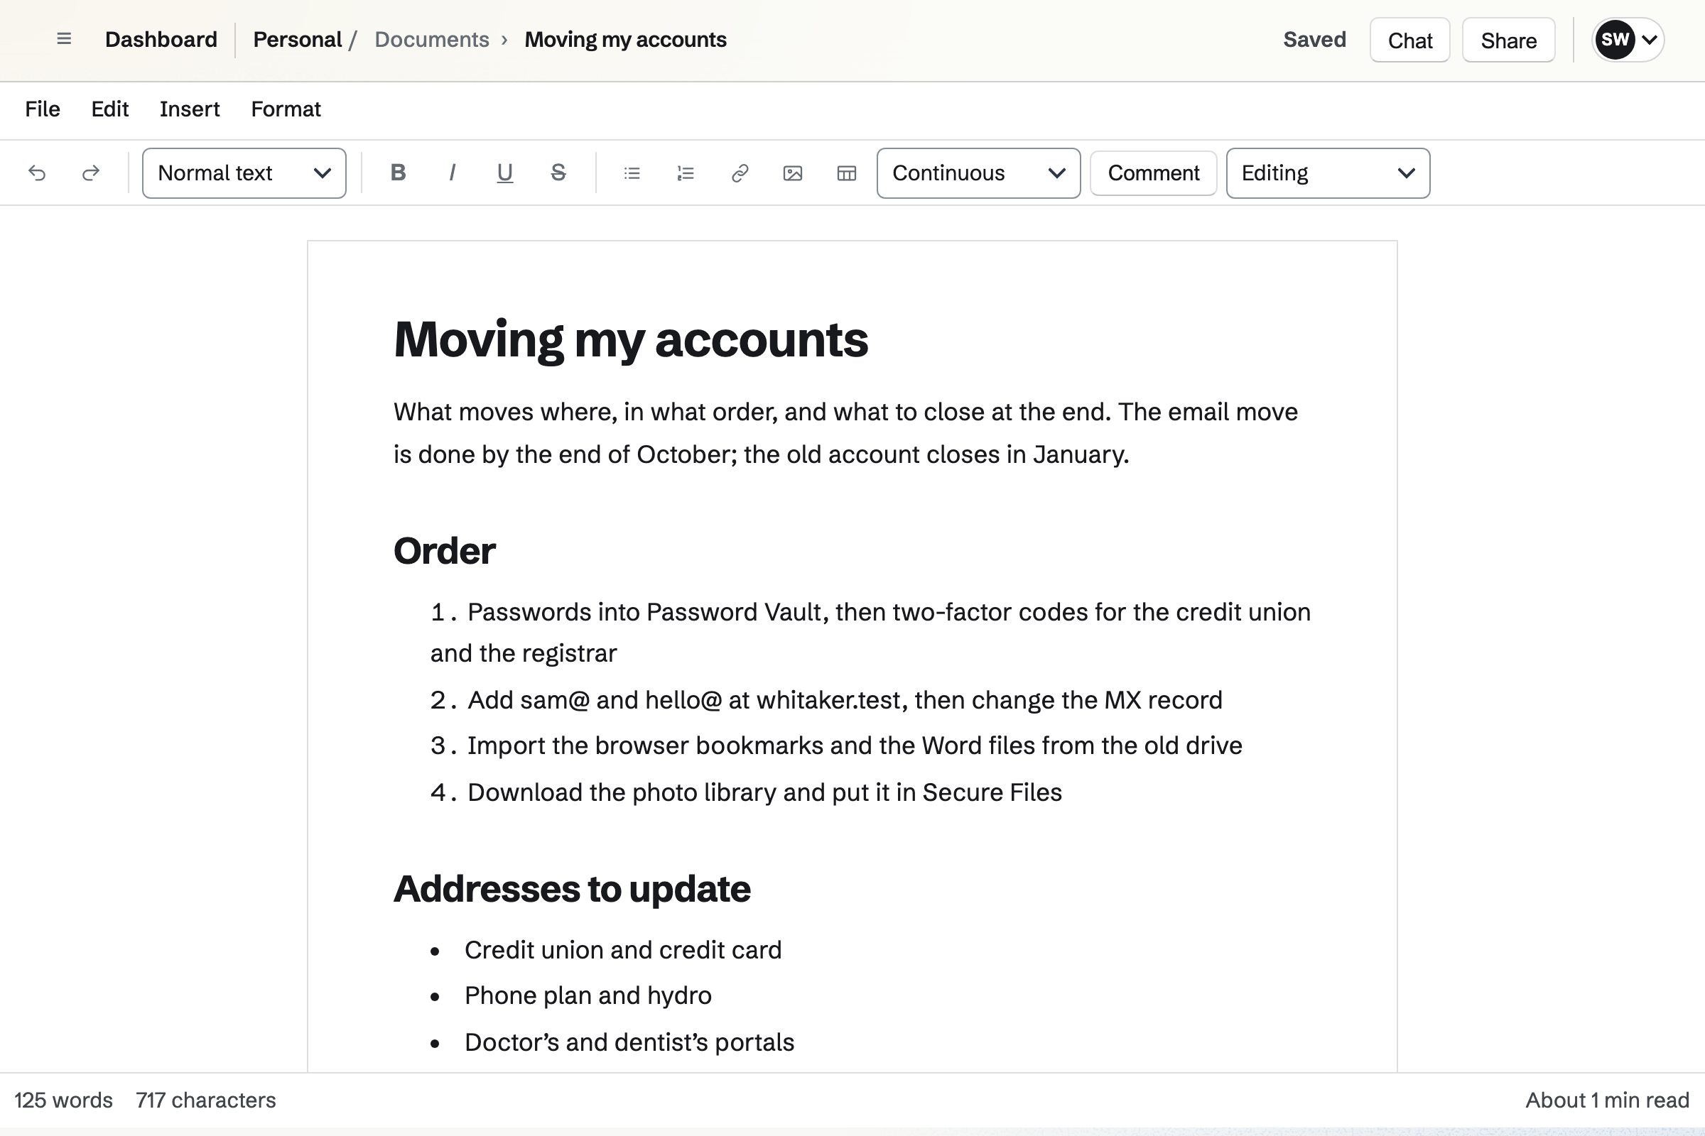This screenshot has height=1136, width=1705.
Task: Open the Continuous layout dropdown
Action: [979, 173]
